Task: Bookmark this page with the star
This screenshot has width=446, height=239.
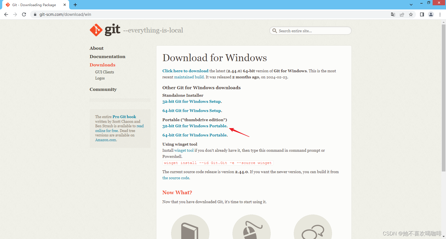Action: tap(411, 14)
